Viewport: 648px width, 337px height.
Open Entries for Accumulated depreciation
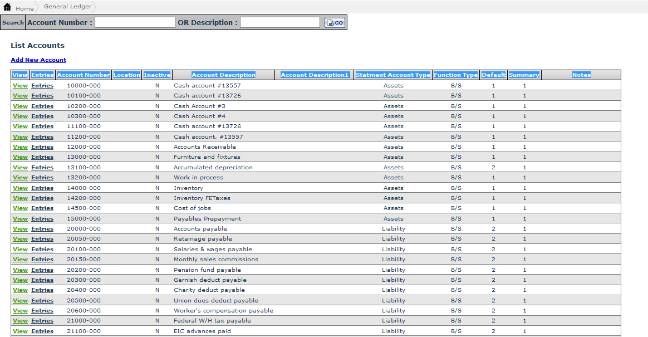(x=42, y=168)
